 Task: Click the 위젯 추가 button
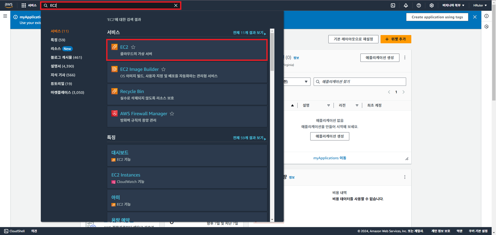(x=396, y=39)
